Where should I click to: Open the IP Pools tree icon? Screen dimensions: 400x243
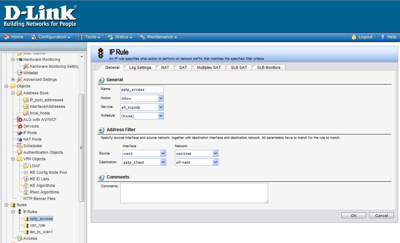pos(20,133)
